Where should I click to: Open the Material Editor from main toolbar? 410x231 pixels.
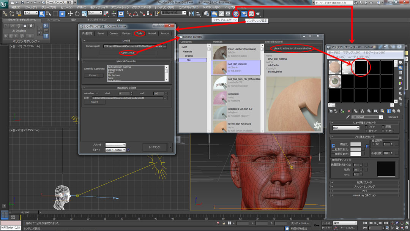(236, 14)
